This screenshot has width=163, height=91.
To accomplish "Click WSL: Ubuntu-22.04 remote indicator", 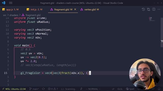I will (x=14, y=89).
